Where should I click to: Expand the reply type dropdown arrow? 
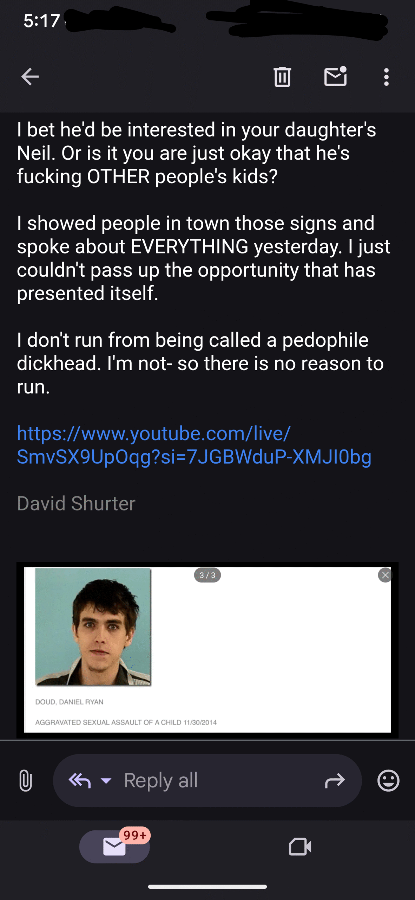click(x=106, y=781)
